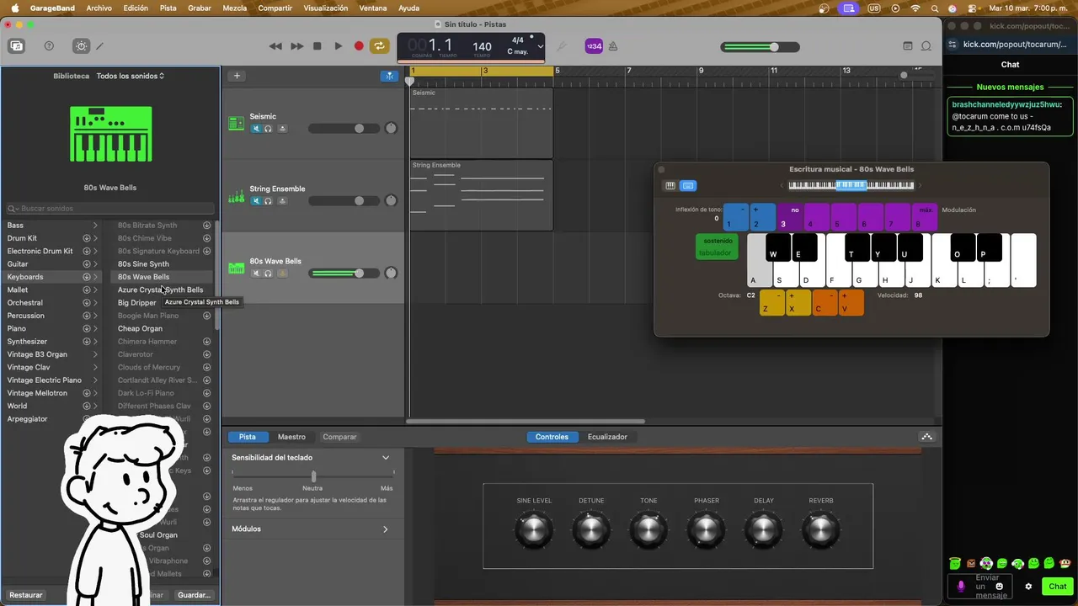This screenshot has height=606, width=1078.
Task: Toggle the Metronome icon
Action: 613,46
